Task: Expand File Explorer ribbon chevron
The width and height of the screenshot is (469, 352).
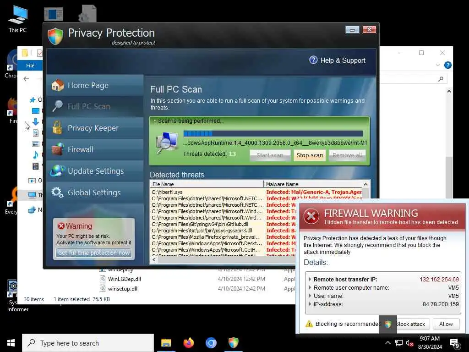Action: [437, 65]
